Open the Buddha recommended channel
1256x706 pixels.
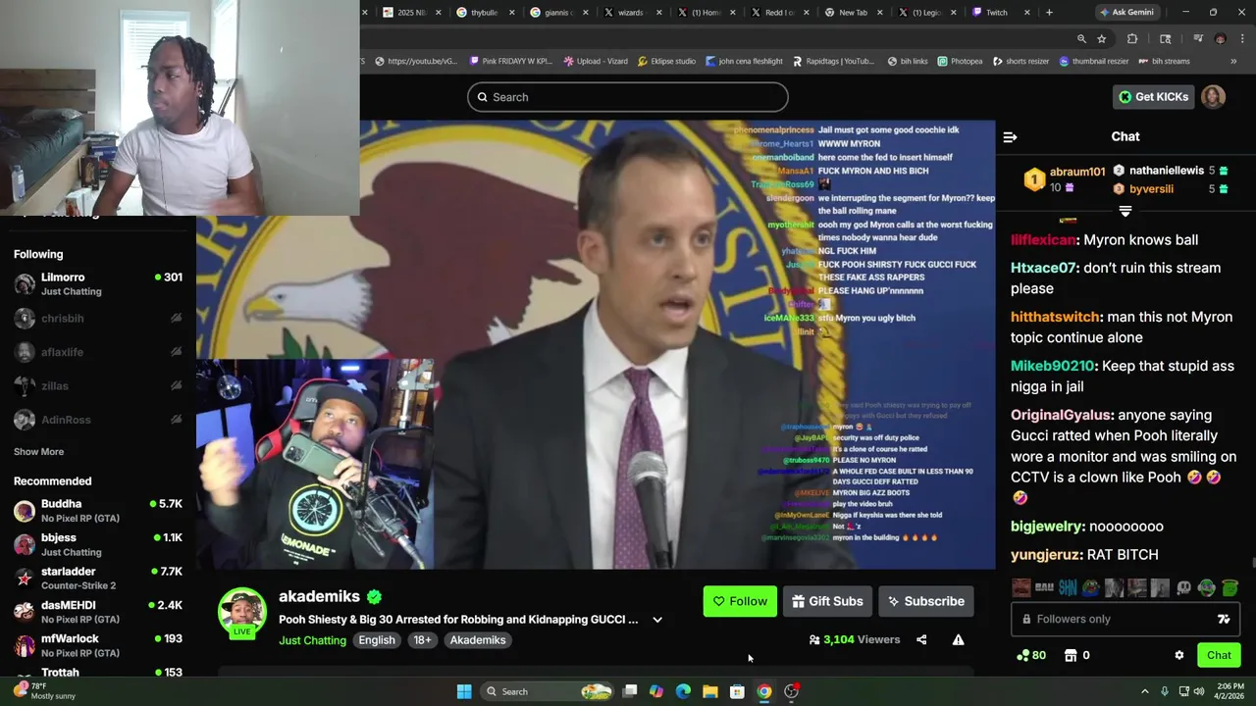pos(98,511)
